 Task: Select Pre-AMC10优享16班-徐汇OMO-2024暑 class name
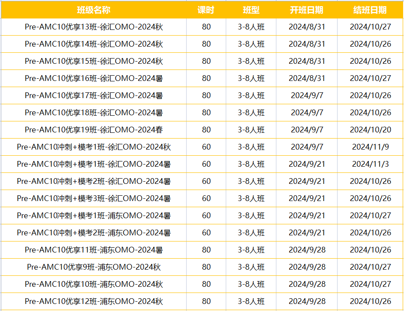[x=94, y=78]
